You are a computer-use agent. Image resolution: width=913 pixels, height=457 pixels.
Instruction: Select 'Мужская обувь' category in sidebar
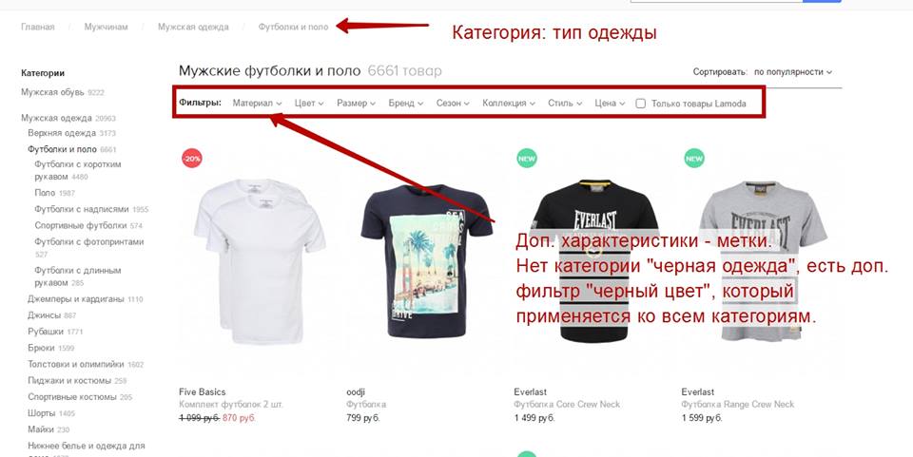[x=53, y=92]
